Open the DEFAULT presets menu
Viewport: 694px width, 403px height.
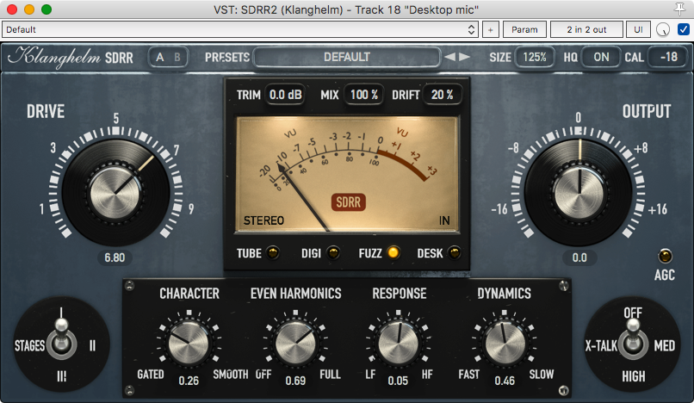[x=347, y=57]
